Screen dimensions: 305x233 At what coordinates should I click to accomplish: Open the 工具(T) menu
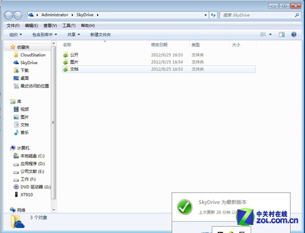[69, 26]
